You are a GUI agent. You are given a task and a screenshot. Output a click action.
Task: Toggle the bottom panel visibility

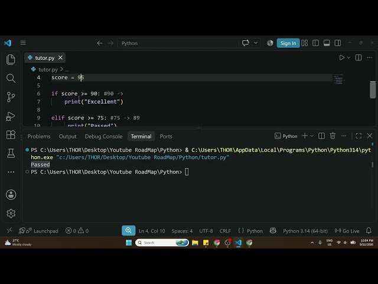[x=327, y=43]
